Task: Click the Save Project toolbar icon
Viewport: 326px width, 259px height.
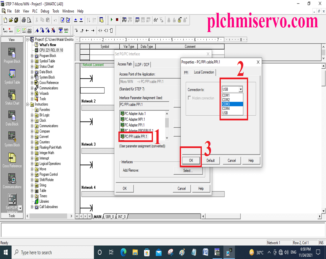Action: tap(16, 20)
